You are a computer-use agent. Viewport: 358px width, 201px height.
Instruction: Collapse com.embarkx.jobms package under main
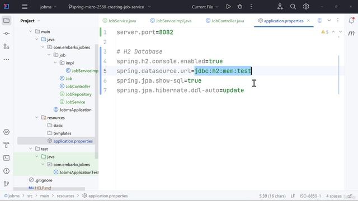(x=43, y=47)
